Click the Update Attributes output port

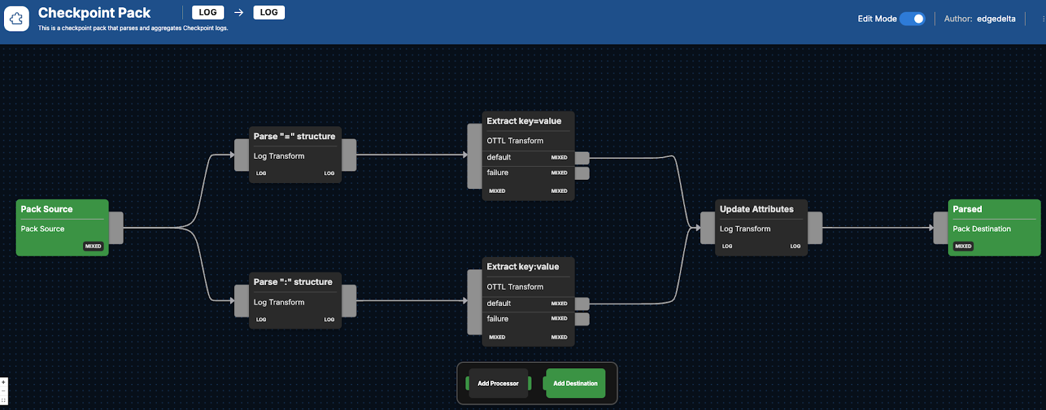[x=815, y=228]
